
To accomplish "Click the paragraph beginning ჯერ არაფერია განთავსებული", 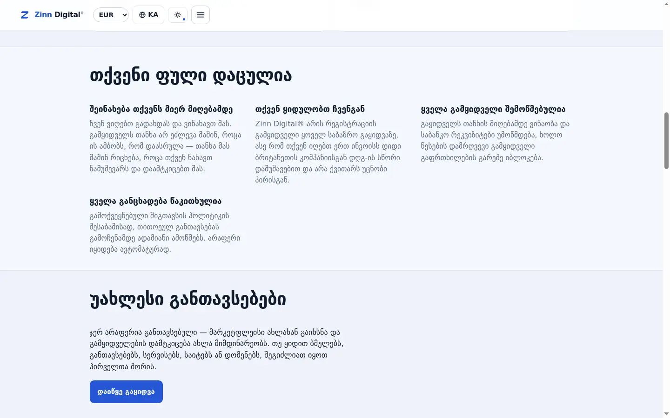I will 217,349.
